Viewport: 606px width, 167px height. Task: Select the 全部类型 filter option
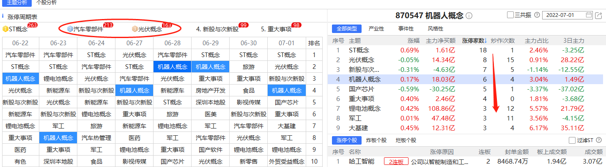pos(346,29)
